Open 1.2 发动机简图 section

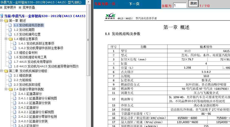[24, 30]
